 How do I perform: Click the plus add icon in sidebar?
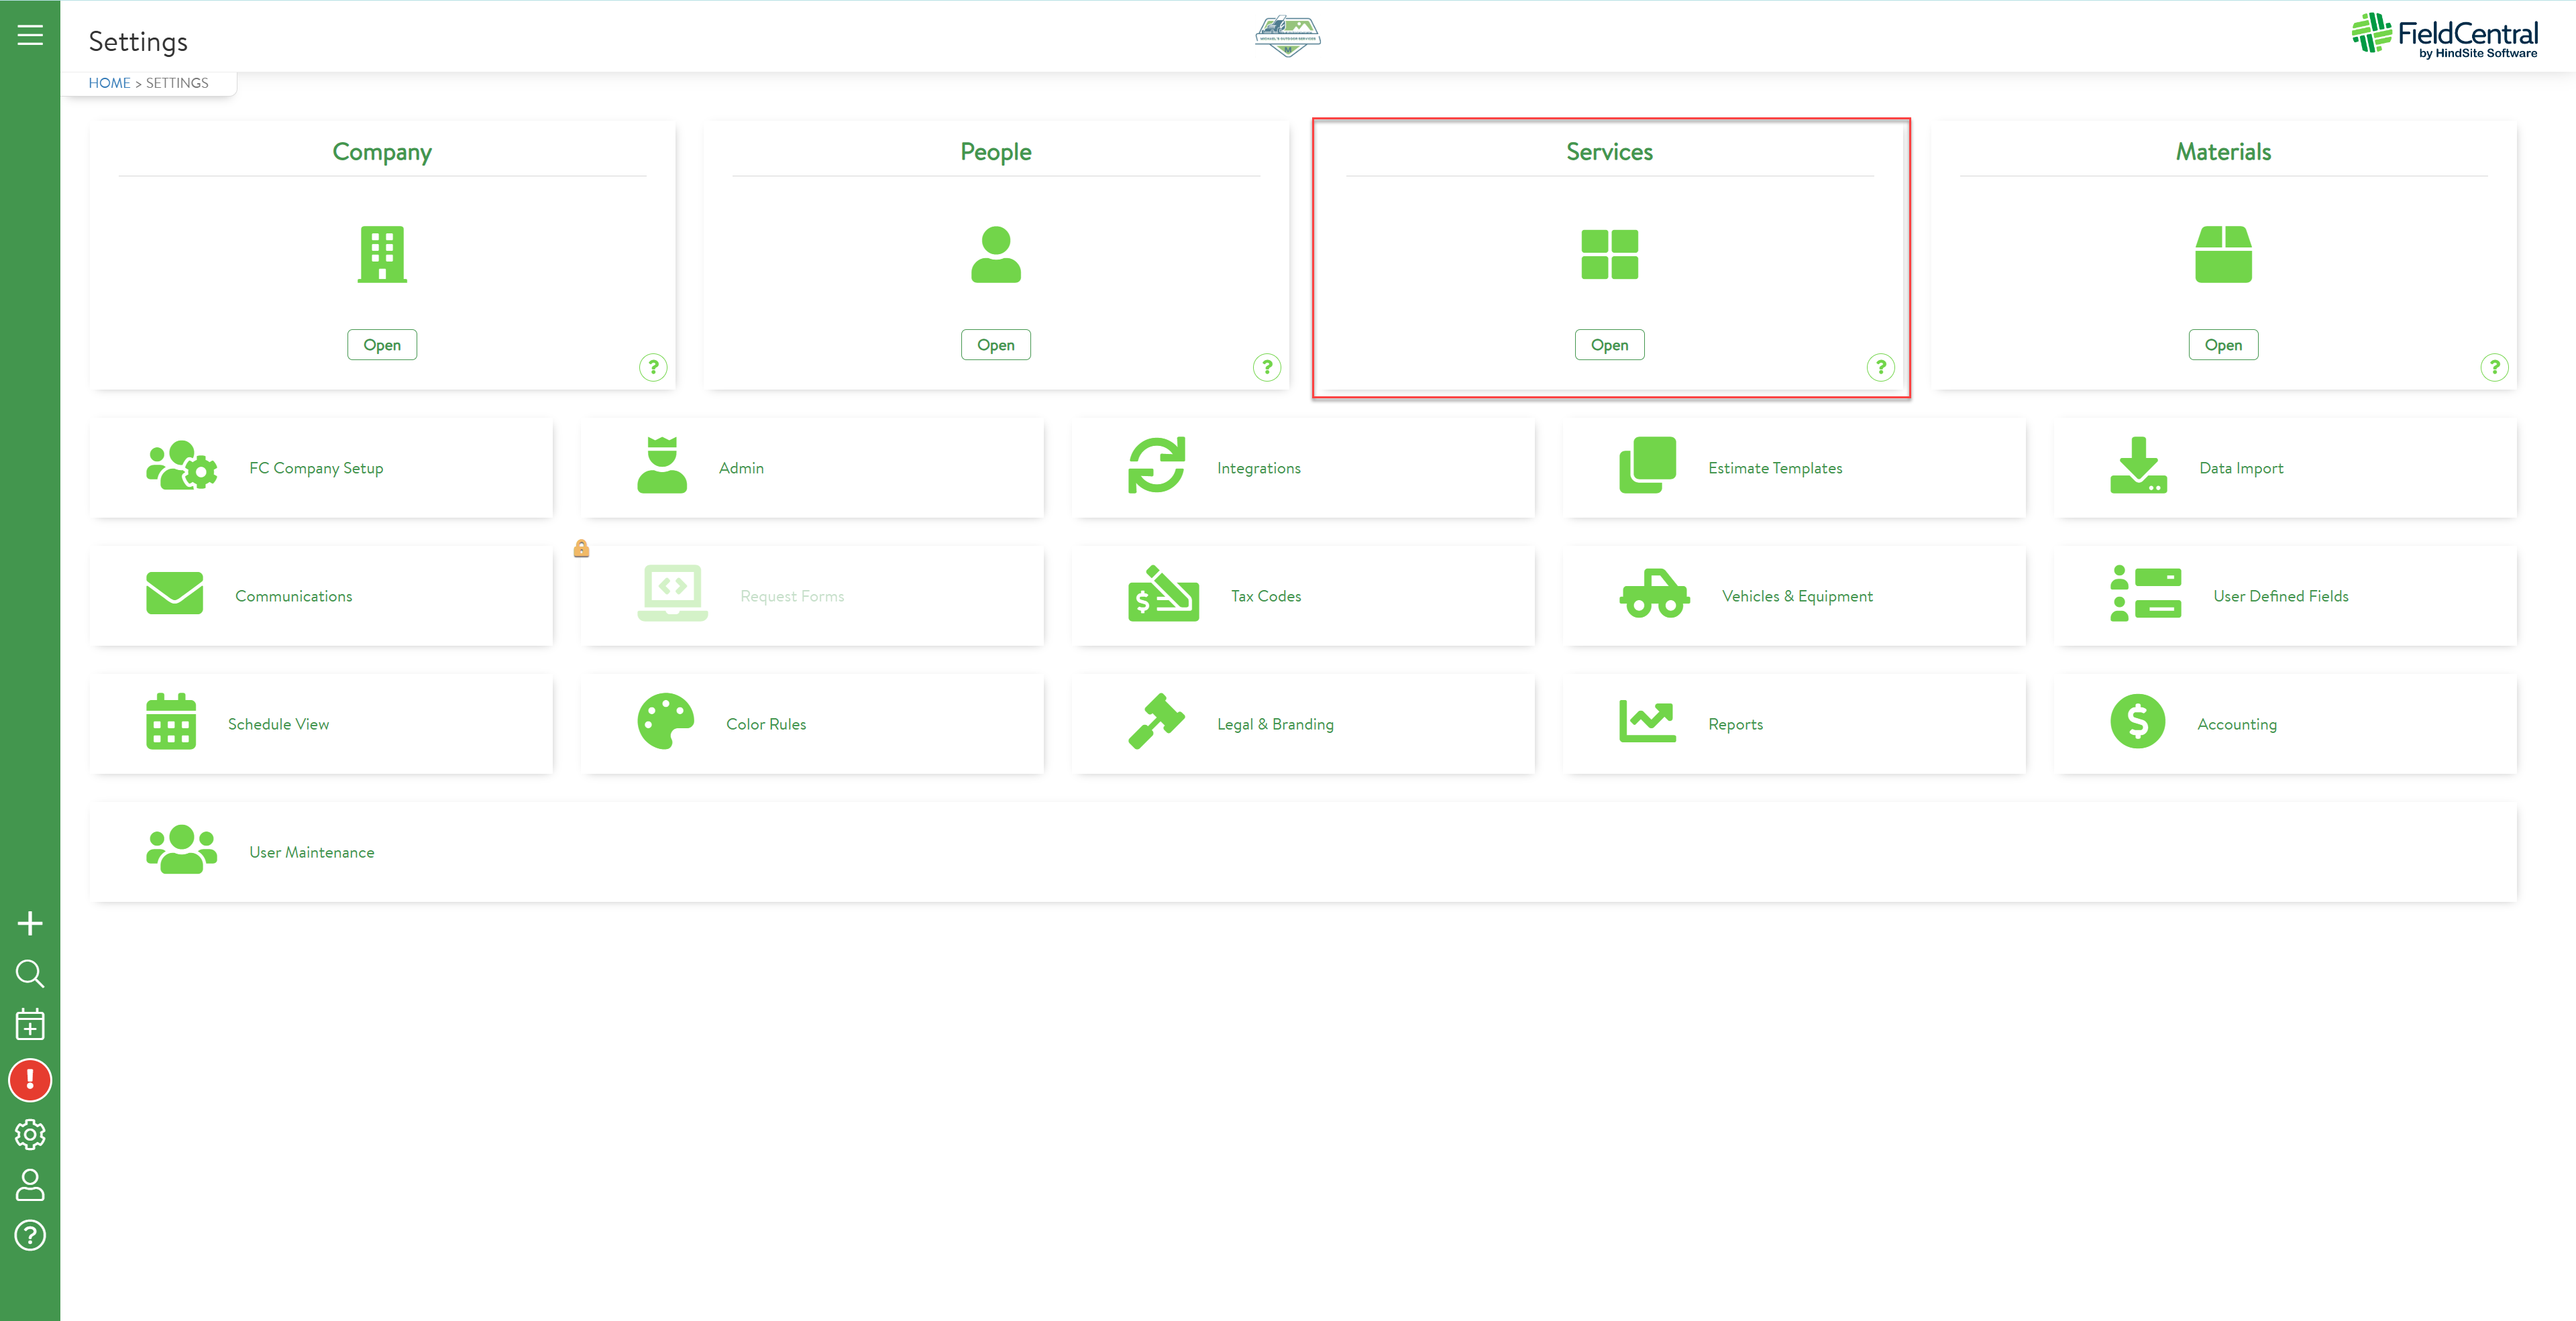(x=30, y=923)
